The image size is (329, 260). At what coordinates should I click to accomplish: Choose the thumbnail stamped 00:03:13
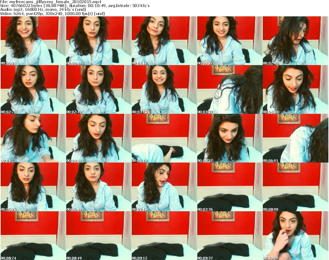pyautogui.click(x=164, y=89)
